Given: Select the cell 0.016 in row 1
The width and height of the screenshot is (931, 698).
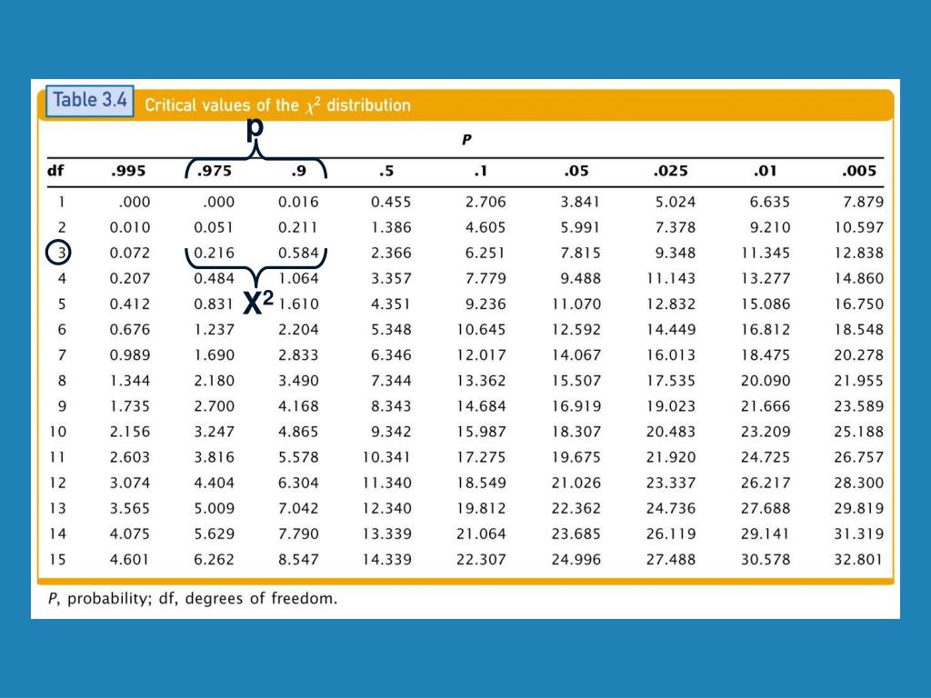Looking at the screenshot, I should (x=298, y=203).
